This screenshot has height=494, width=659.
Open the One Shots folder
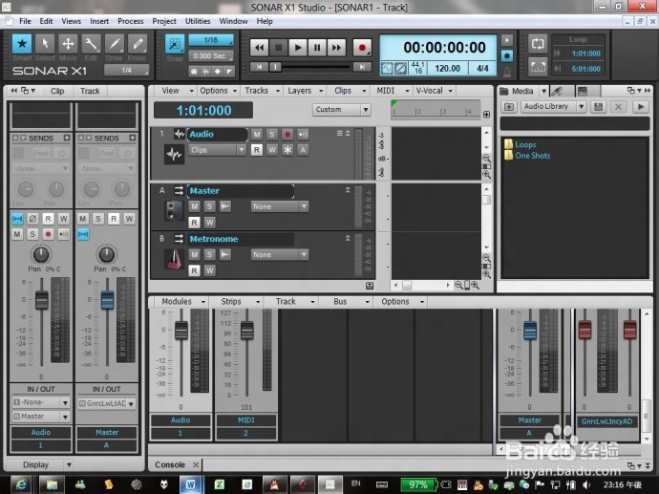click(527, 156)
